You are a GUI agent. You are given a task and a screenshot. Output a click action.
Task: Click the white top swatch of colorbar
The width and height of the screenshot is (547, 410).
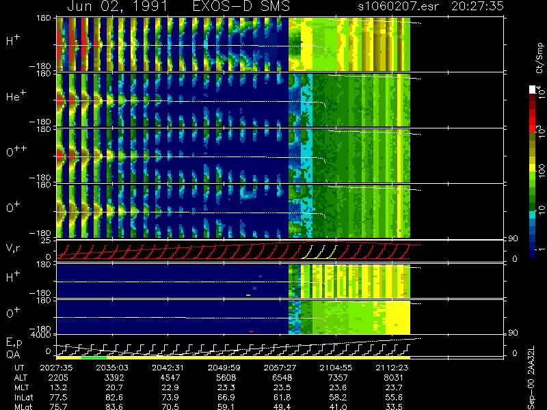pyautogui.click(x=533, y=90)
